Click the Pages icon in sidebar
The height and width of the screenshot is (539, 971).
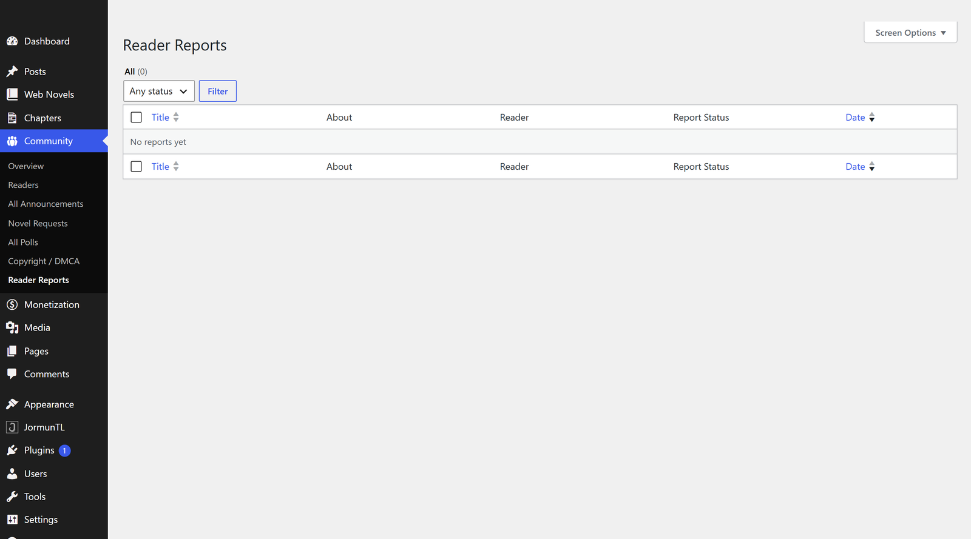(12, 351)
